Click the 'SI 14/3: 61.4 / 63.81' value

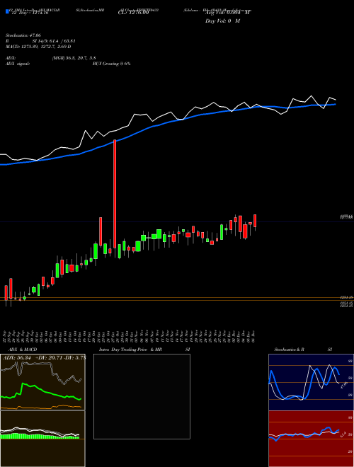point(54,41)
